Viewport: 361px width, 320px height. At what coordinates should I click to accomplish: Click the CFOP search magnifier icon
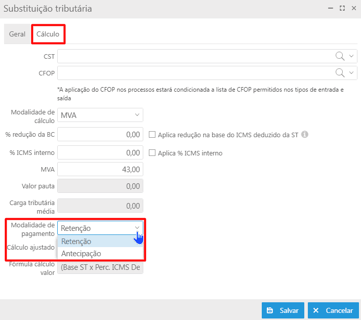[x=340, y=73]
